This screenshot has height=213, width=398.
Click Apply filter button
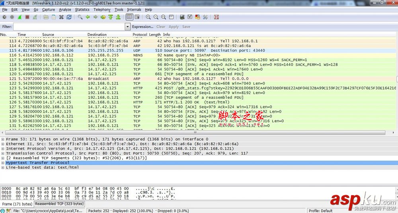(174, 27)
